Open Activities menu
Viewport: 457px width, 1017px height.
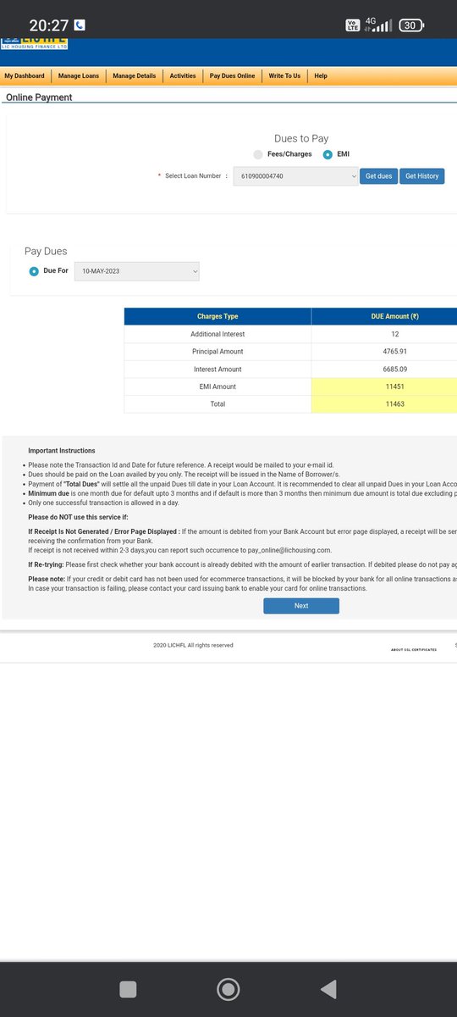coord(183,76)
